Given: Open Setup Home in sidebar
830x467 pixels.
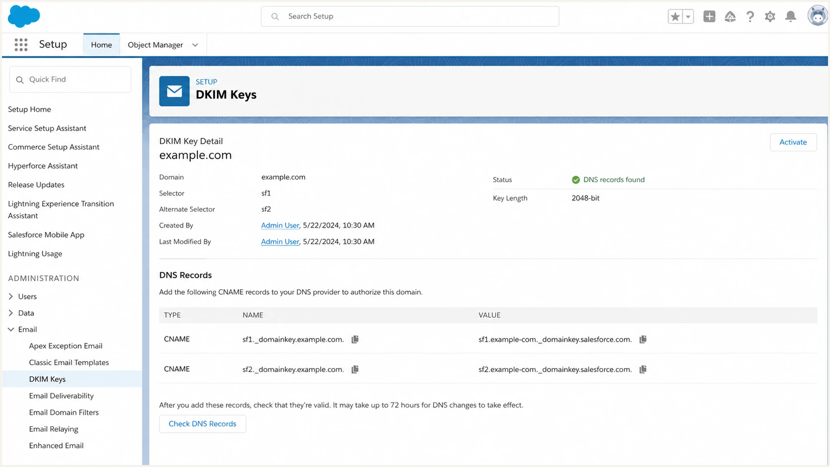Looking at the screenshot, I should click(x=29, y=109).
